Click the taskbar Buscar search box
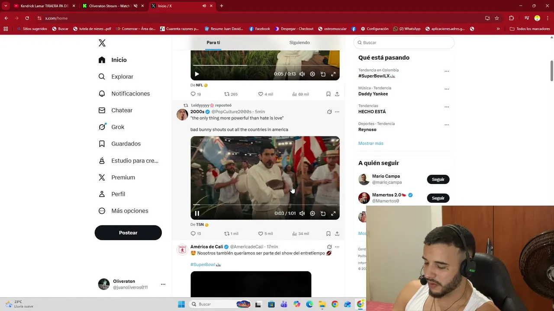 220,304
